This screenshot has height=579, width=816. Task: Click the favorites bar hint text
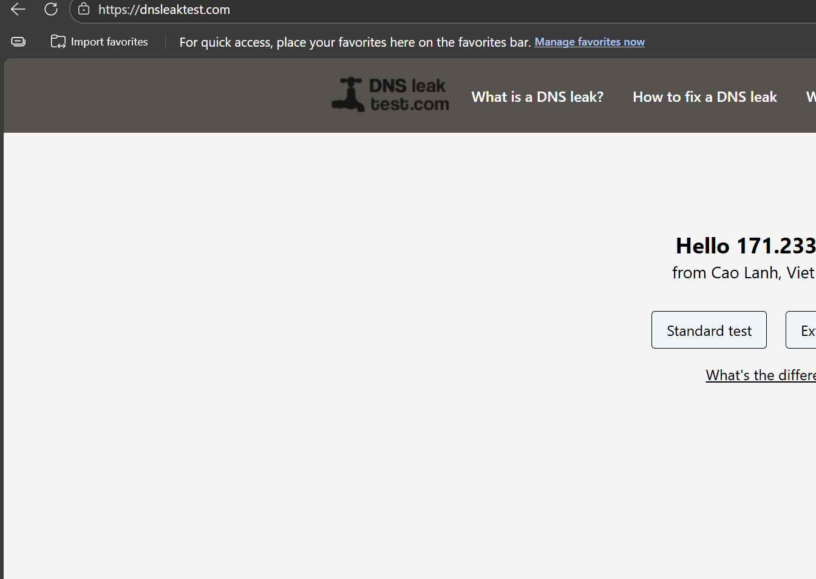(355, 42)
